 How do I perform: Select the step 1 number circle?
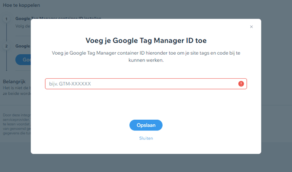[x=6, y=19]
